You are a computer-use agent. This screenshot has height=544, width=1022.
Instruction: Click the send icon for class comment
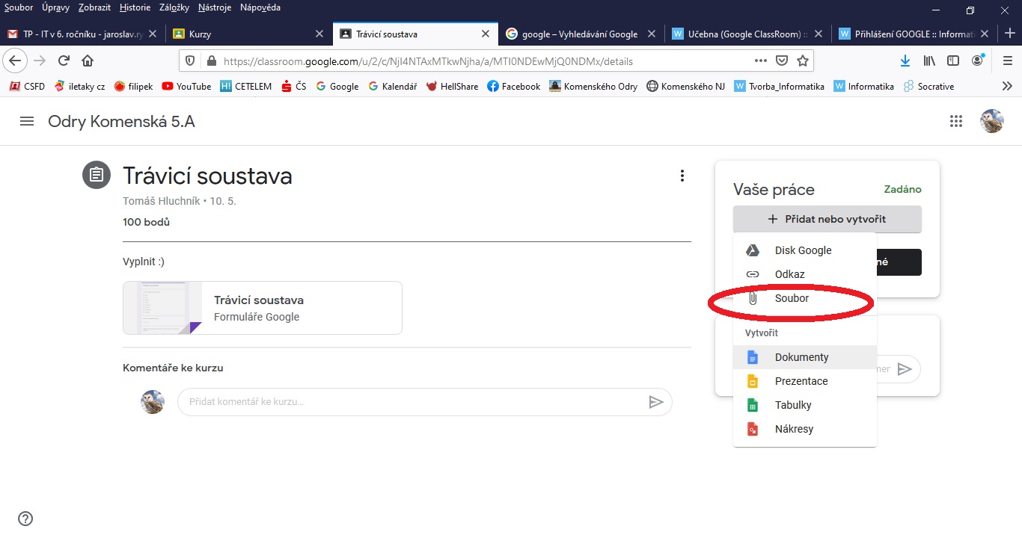(x=655, y=402)
